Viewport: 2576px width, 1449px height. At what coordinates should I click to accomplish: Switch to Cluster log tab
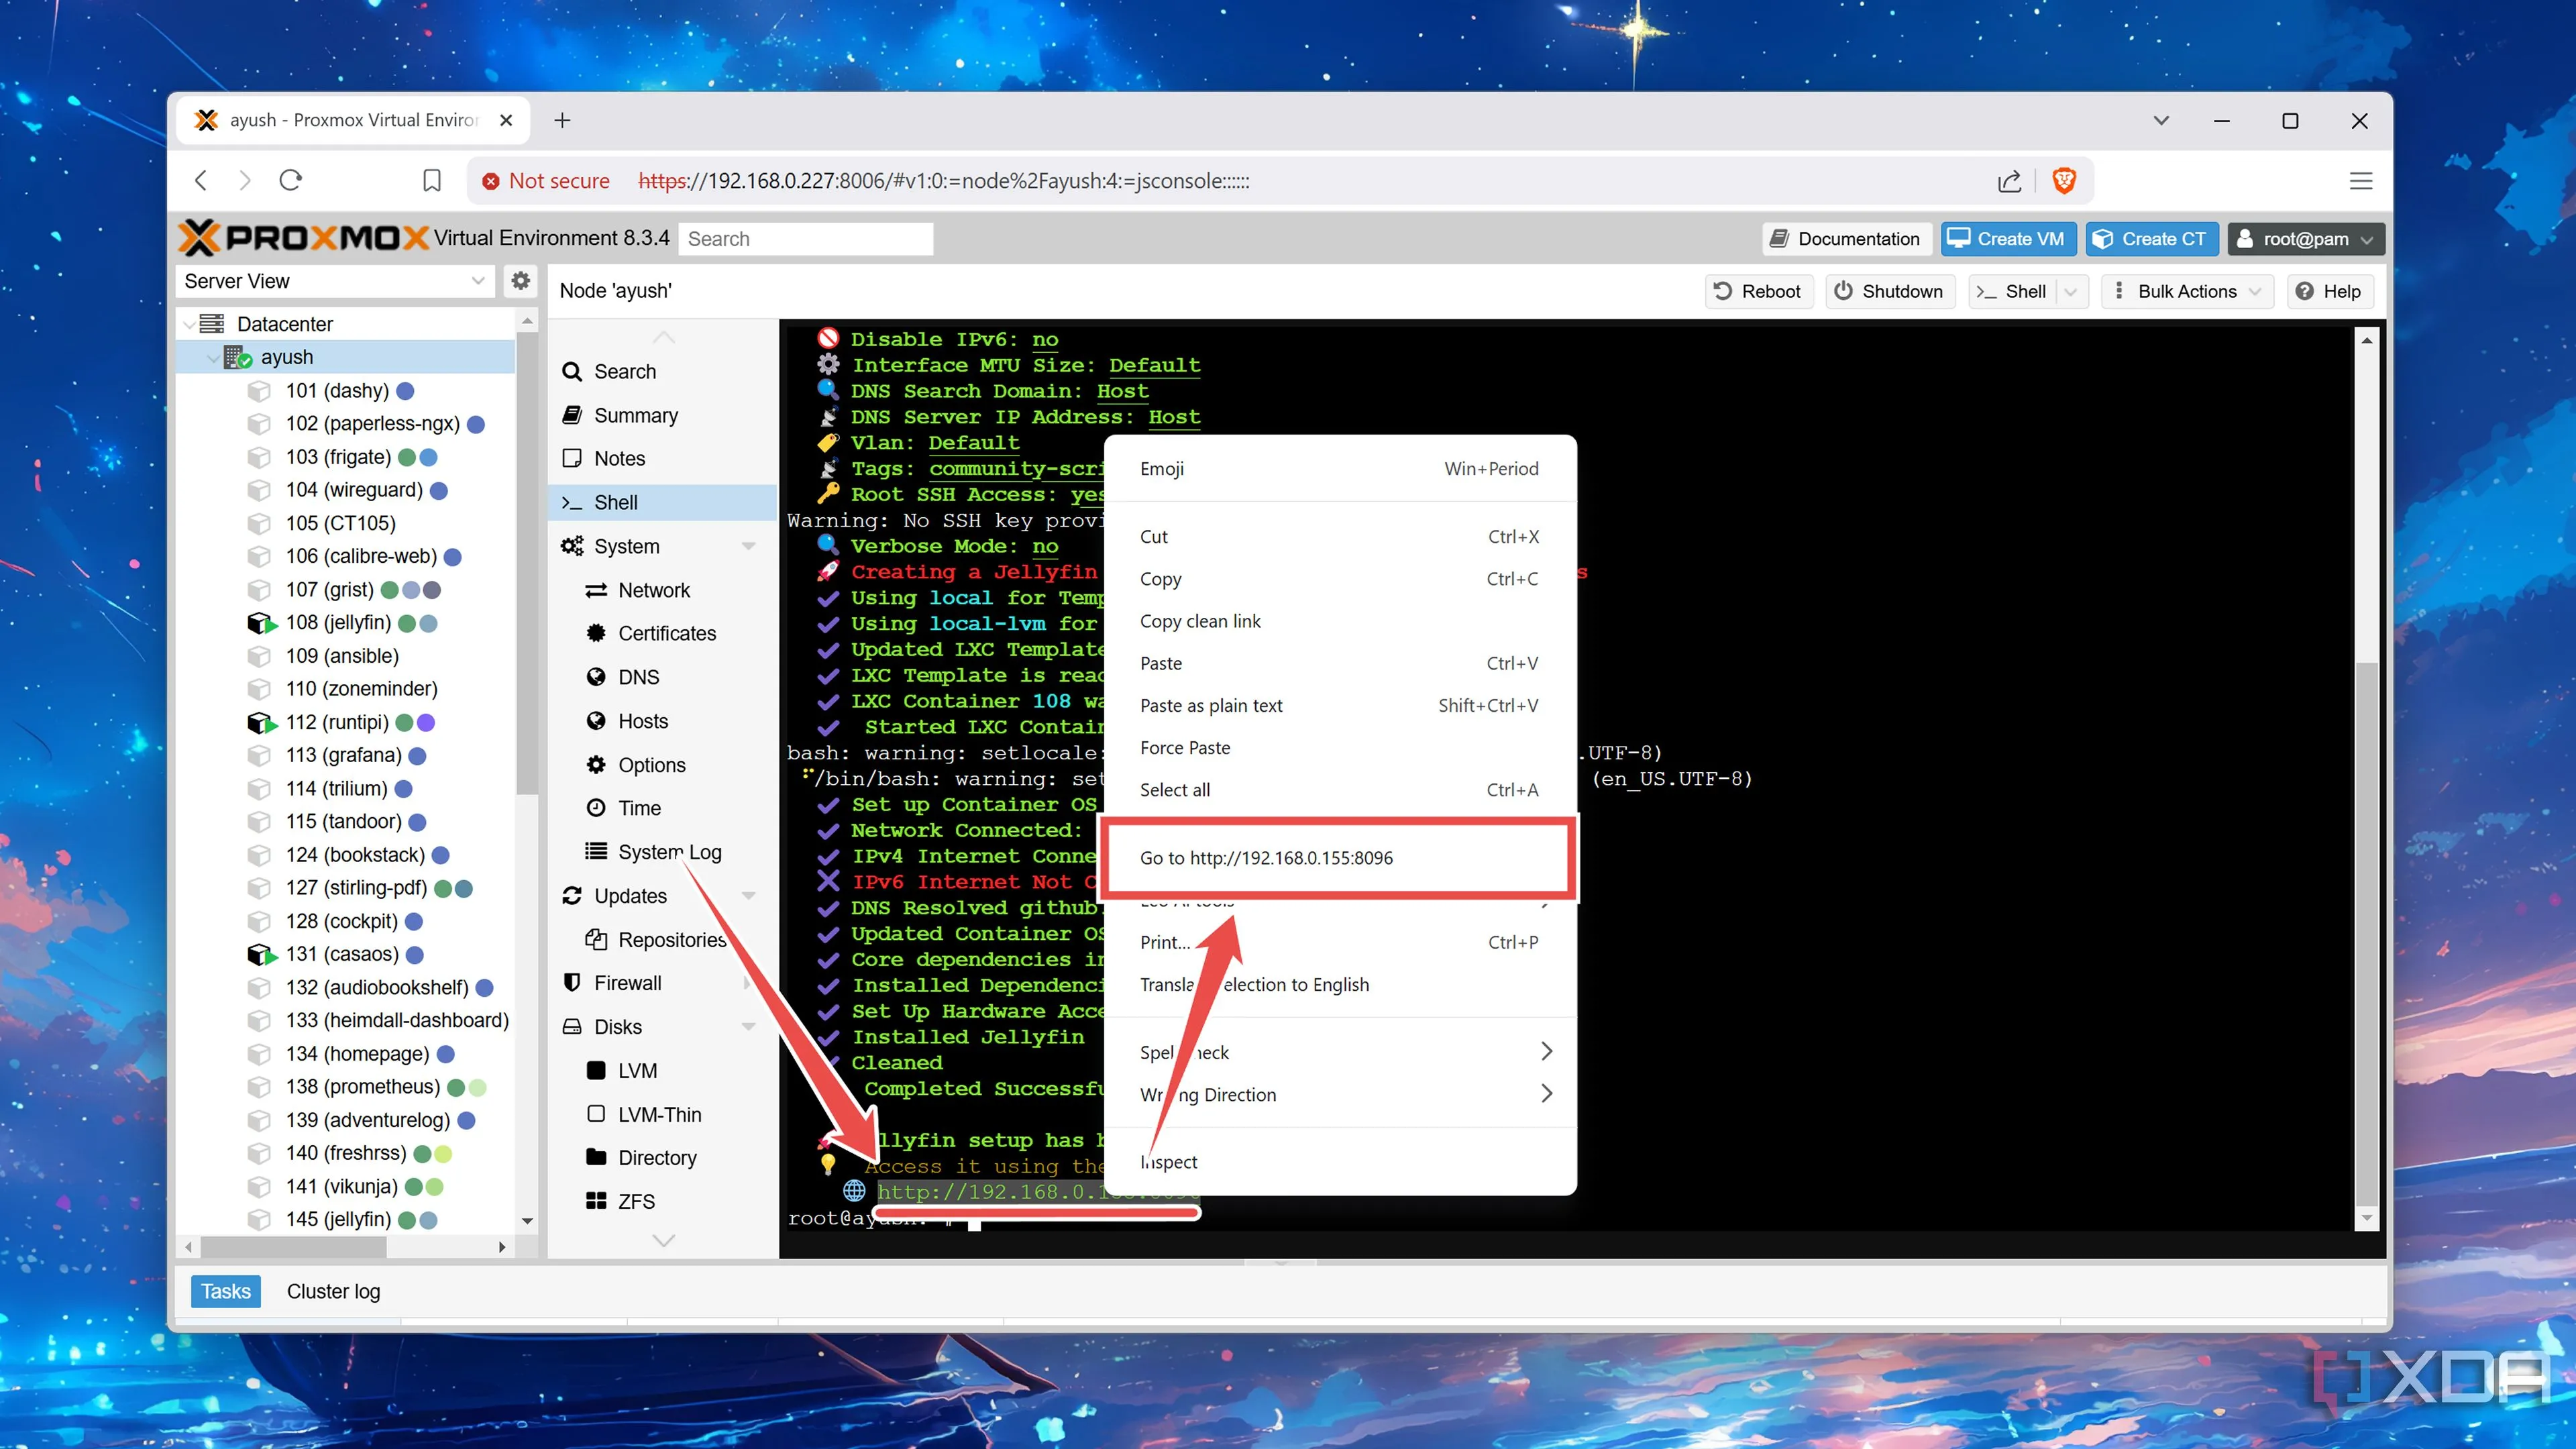pyautogui.click(x=333, y=1291)
